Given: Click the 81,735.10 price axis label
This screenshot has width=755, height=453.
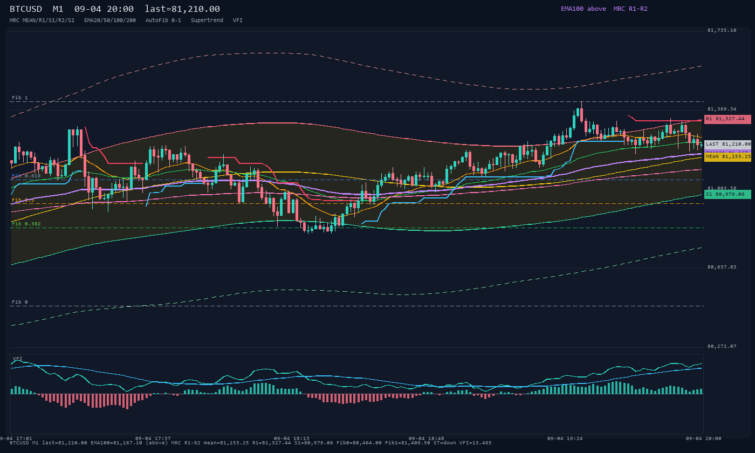Looking at the screenshot, I should coord(722,30).
